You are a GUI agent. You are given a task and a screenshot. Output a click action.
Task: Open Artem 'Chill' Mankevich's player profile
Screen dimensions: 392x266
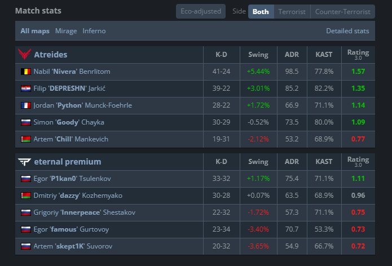(x=71, y=139)
